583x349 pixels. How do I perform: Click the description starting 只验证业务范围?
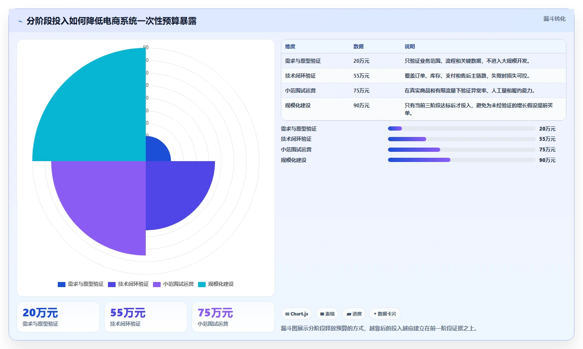pos(467,61)
